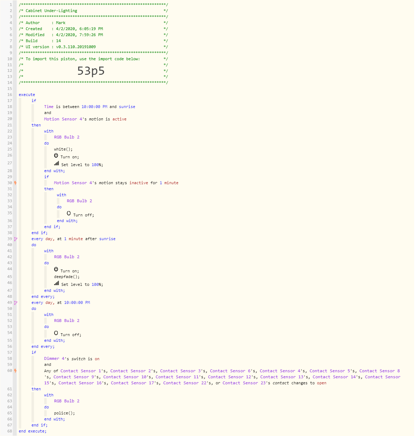The height and width of the screenshot is (436, 417).
Task: Click the 'deepfade();' statement
Action: tap(67, 277)
